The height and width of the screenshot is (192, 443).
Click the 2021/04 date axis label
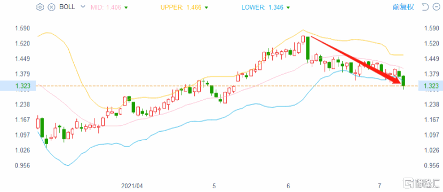132,186
